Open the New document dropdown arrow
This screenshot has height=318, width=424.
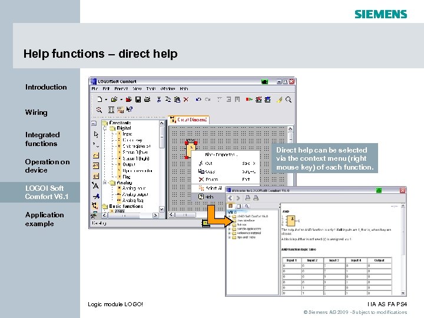click(106, 100)
